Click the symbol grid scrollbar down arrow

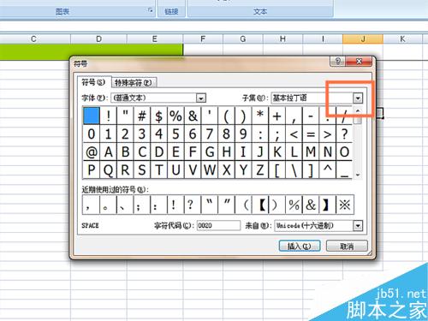coord(358,175)
